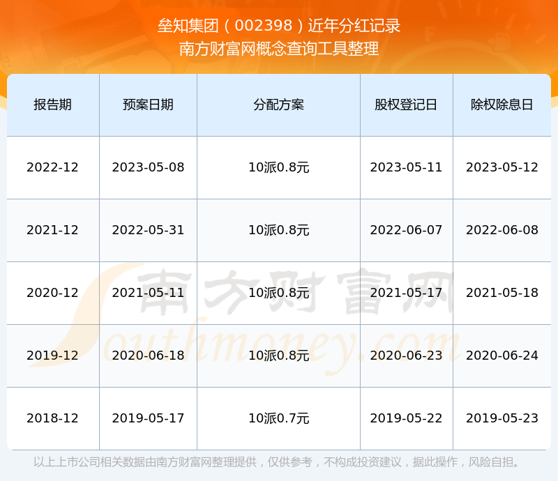Click 10派0.8元 in the 2021-12 row
The image size is (558, 481).
tap(278, 230)
